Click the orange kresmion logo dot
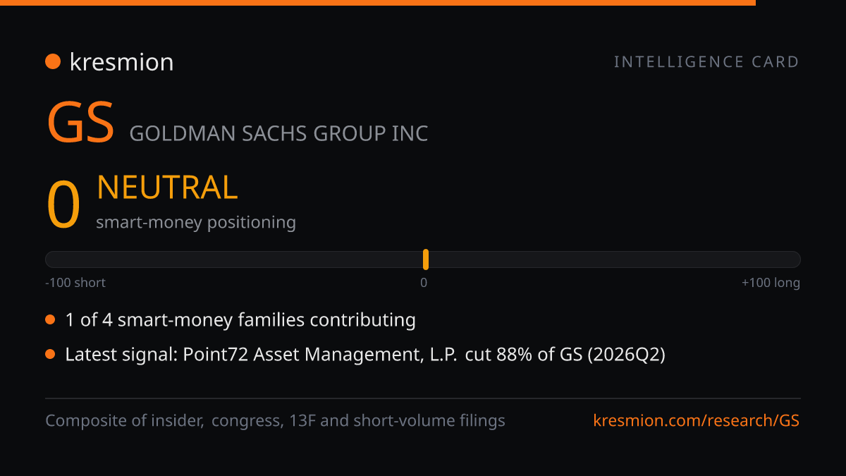 pos(53,62)
